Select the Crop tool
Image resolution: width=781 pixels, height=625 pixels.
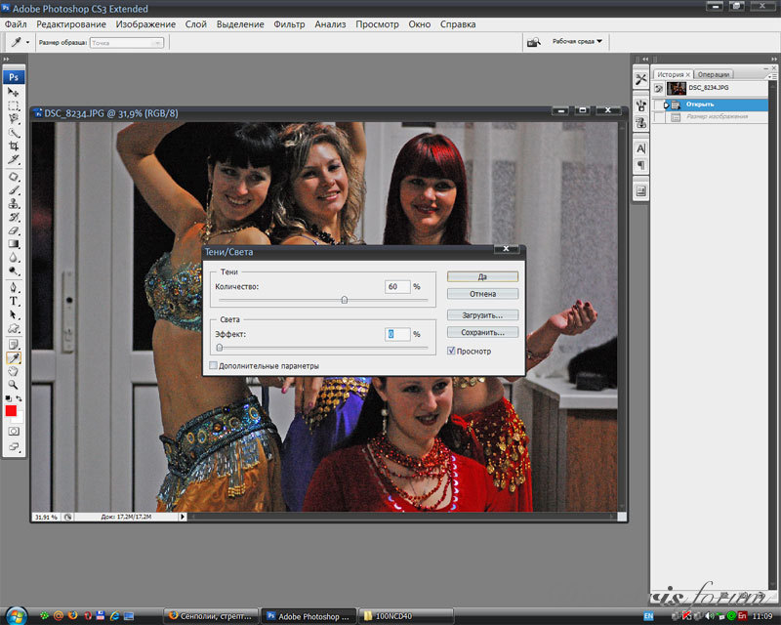click(x=14, y=146)
